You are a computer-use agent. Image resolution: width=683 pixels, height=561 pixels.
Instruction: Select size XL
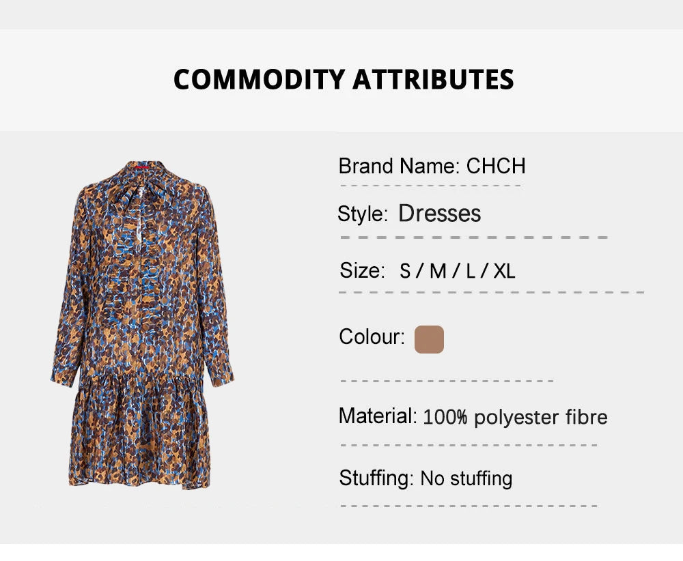pyautogui.click(x=504, y=271)
